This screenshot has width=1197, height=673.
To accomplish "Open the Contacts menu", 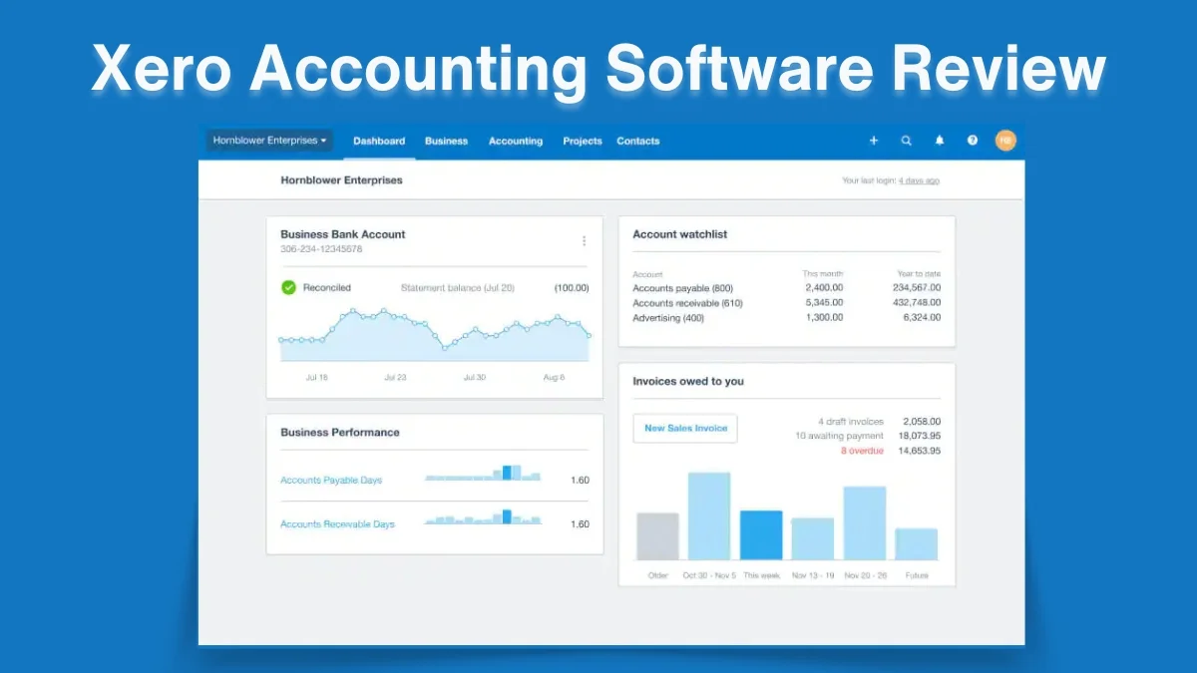I will (x=637, y=141).
